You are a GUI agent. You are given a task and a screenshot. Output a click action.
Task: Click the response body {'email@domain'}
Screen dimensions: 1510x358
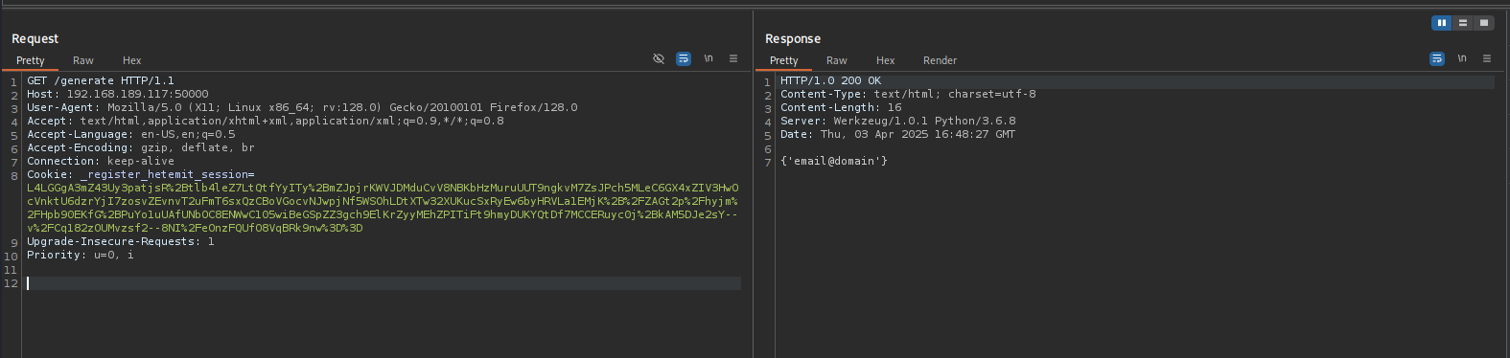(x=834, y=161)
